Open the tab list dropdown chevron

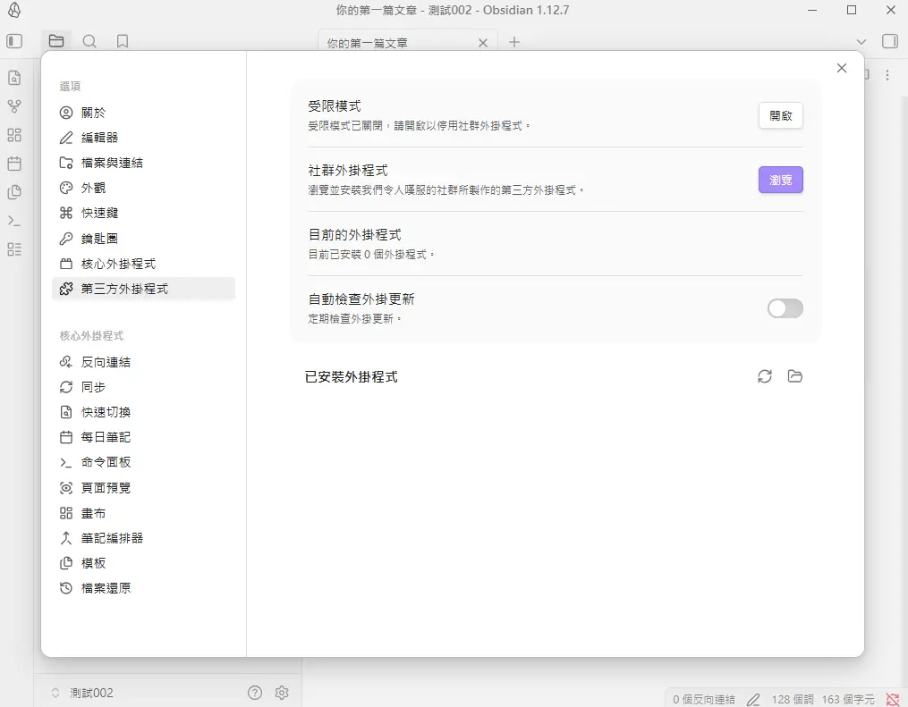[x=861, y=42]
